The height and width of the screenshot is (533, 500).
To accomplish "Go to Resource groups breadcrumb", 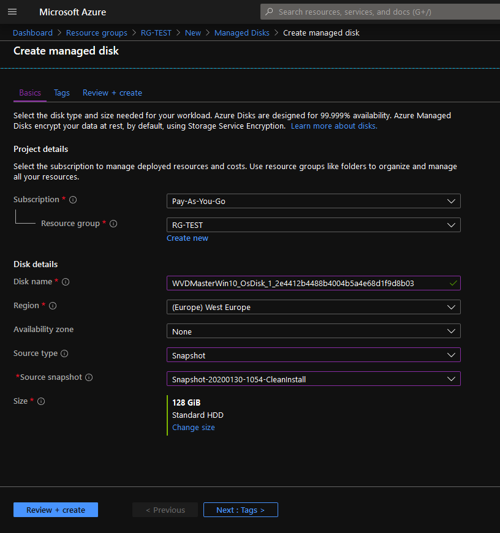I will (97, 33).
